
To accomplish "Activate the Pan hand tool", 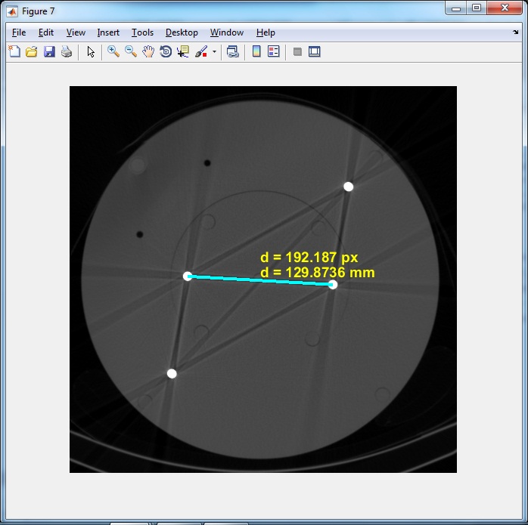I will 148,52.
